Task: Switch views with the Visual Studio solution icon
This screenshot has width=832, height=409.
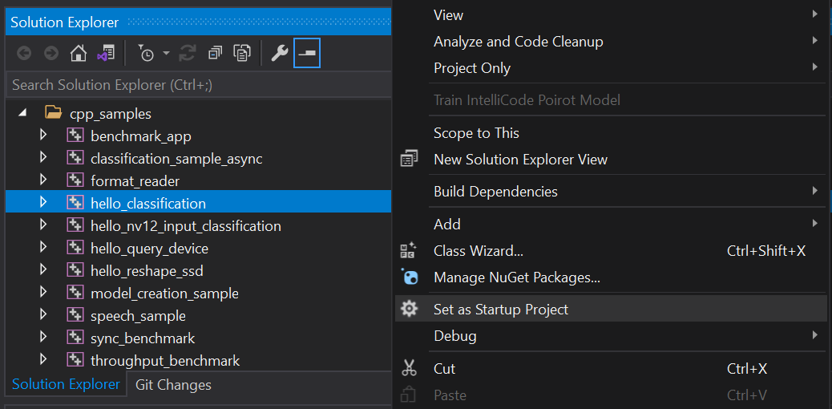Action: point(106,53)
